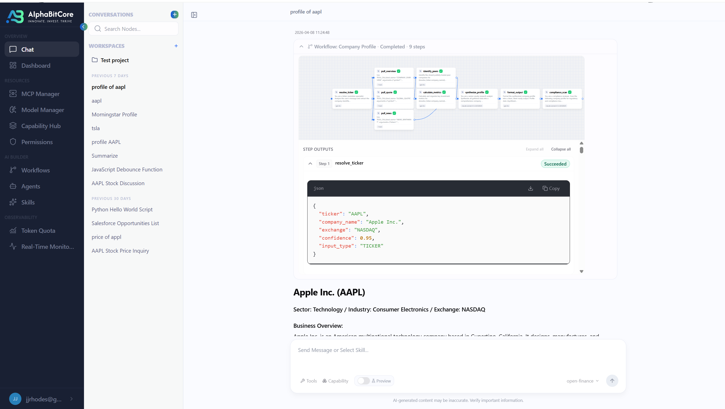The height and width of the screenshot is (409, 725).
Task: Open the Workflows menu item
Action: tap(35, 170)
